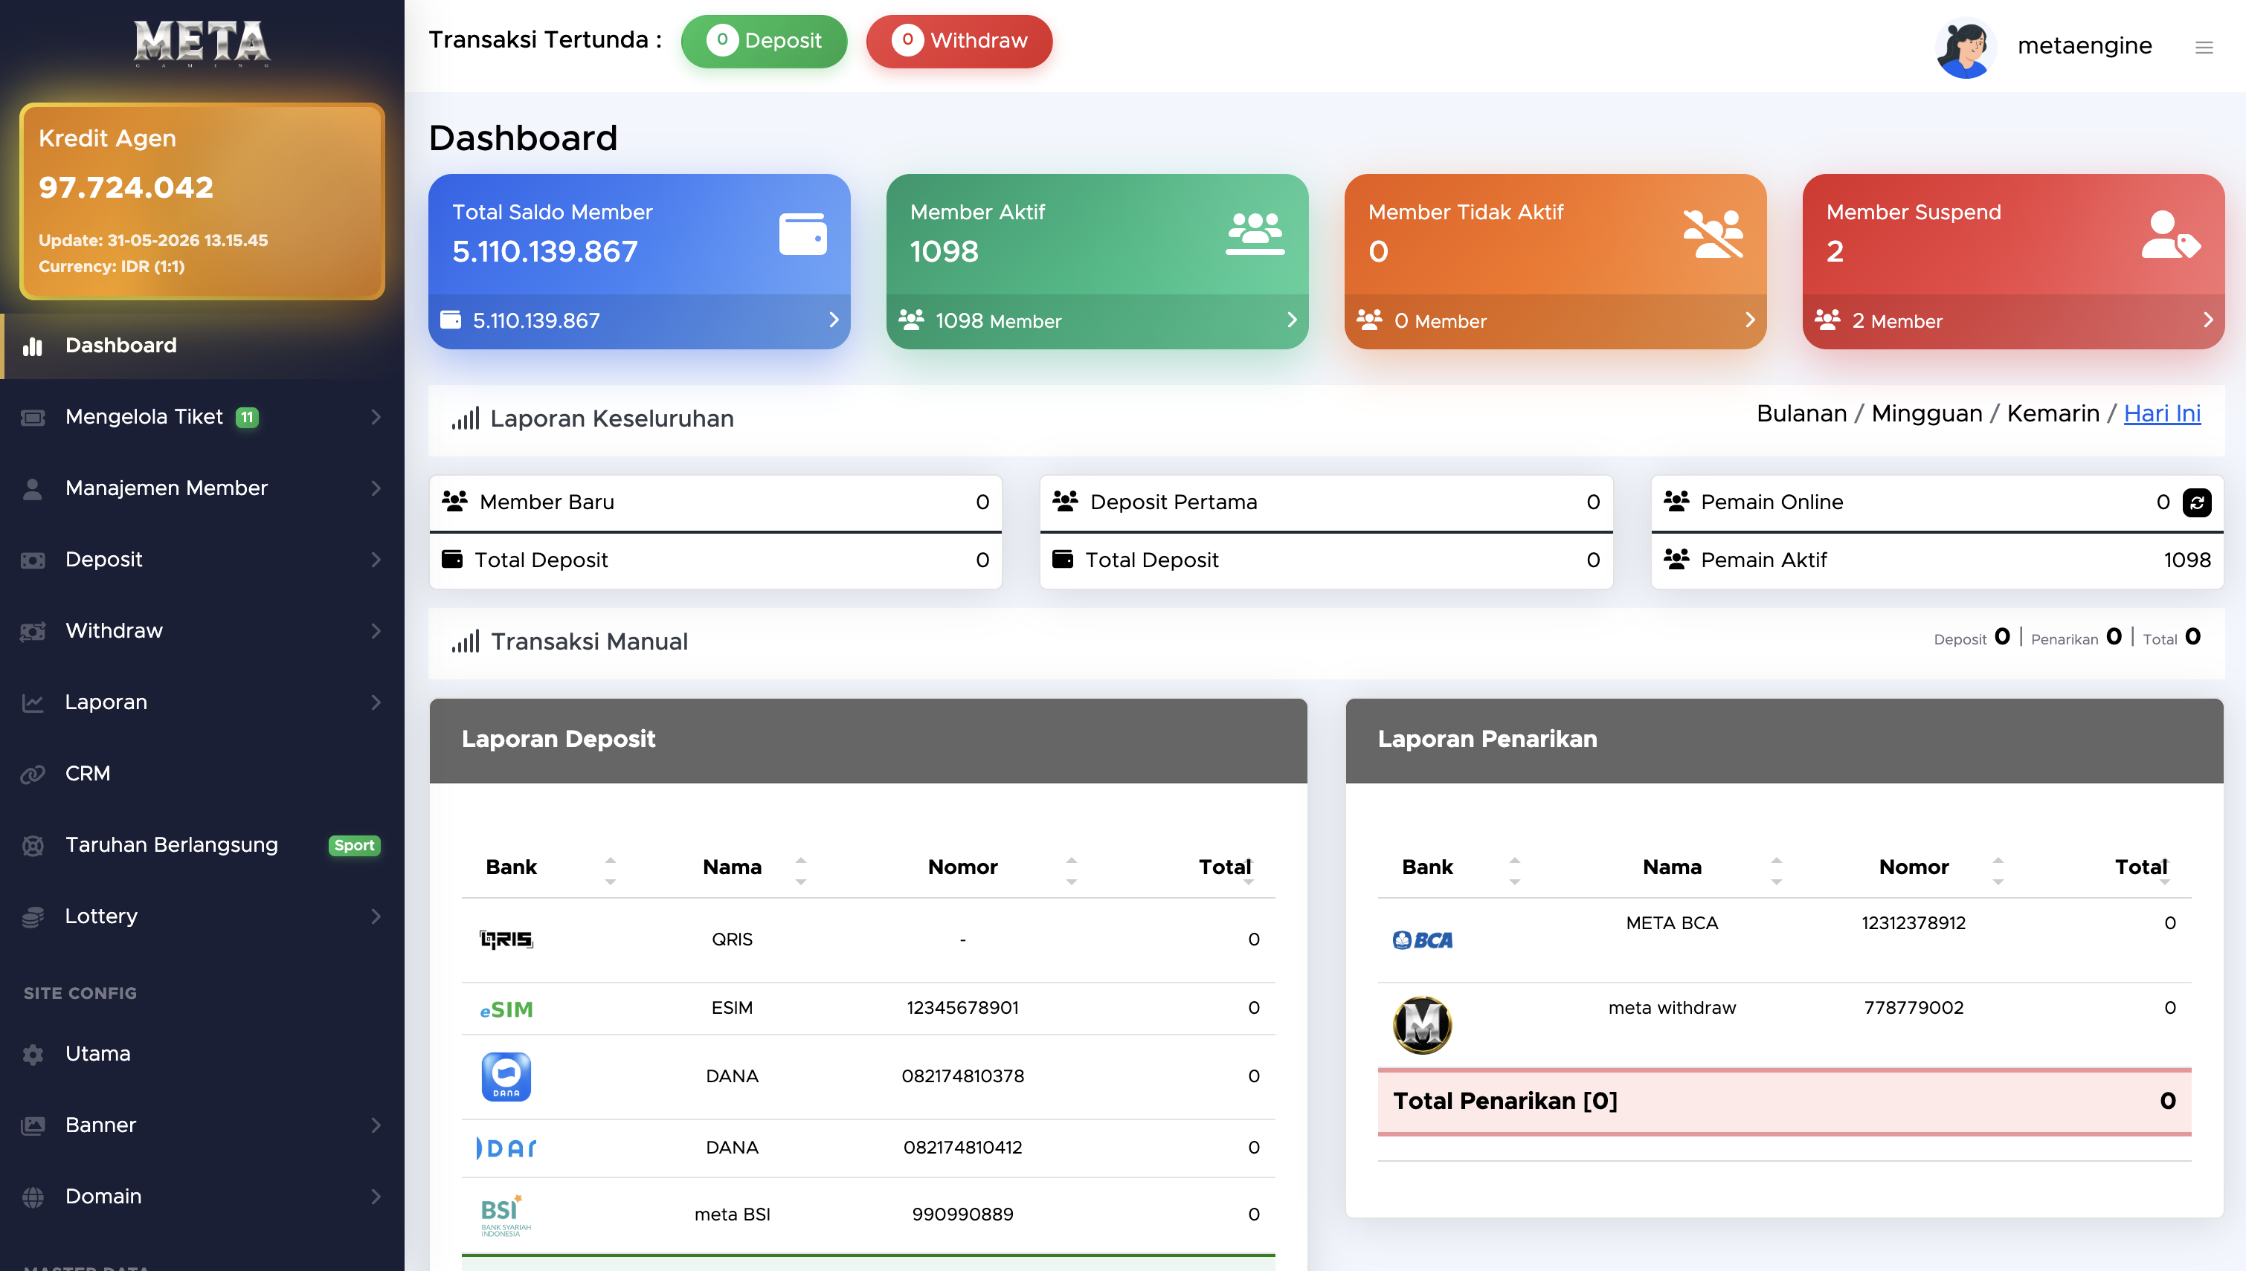Screen dimensions: 2246x1271
Task: Select the Hari Ini report link
Action: (x=2161, y=414)
